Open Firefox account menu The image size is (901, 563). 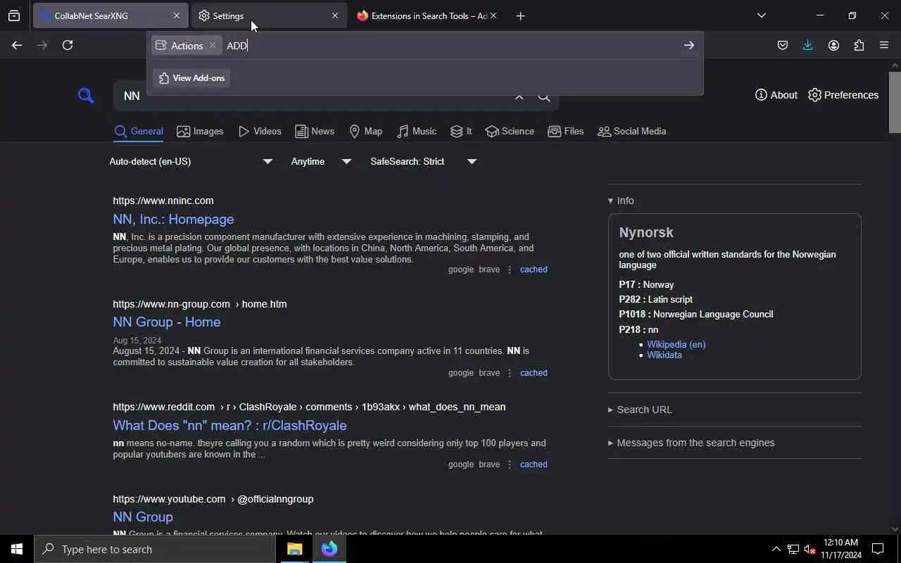(833, 45)
